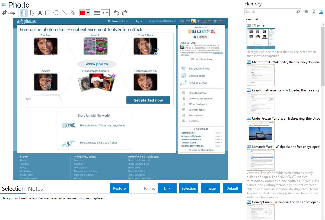325x220 pixels.
Task: Select the Crop tool
Action: click(x=8, y=13)
